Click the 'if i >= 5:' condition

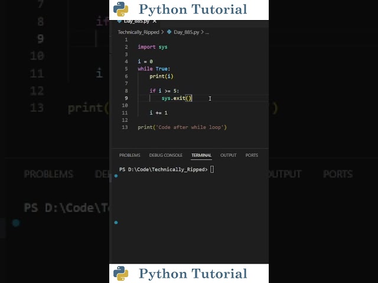(164, 91)
